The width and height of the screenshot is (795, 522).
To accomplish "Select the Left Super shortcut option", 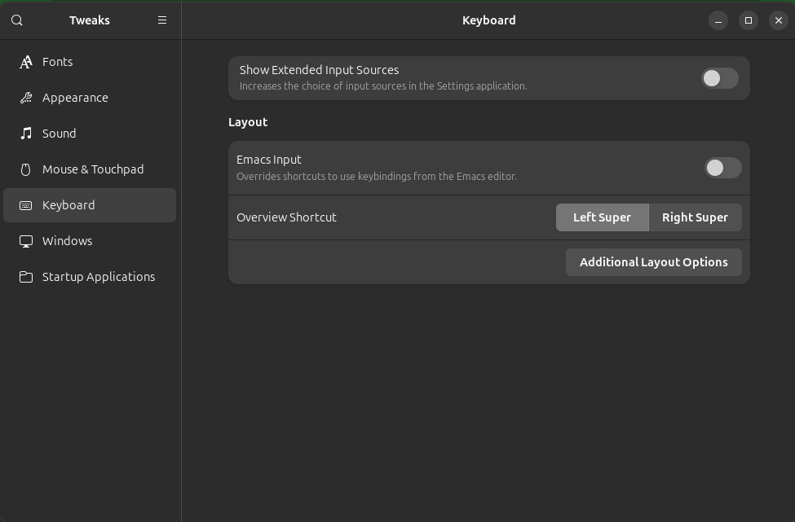I will click(x=603, y=217).
